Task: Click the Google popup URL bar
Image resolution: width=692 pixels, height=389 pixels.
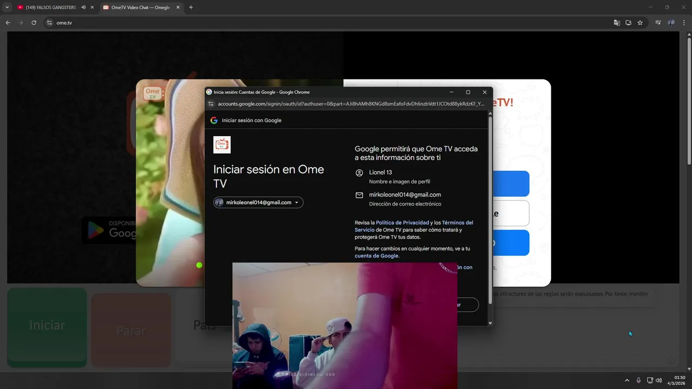Action: [351, 104]
